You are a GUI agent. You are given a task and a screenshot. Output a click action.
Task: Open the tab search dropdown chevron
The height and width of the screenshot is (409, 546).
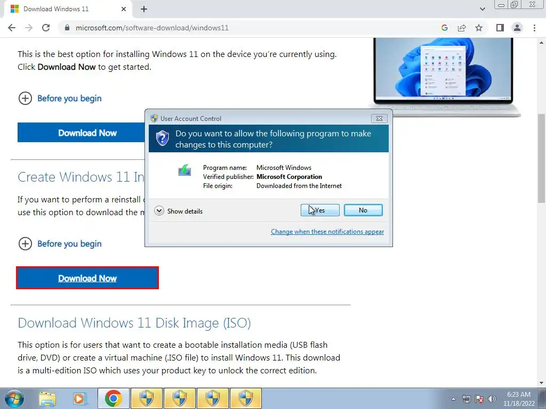(482, 9)
